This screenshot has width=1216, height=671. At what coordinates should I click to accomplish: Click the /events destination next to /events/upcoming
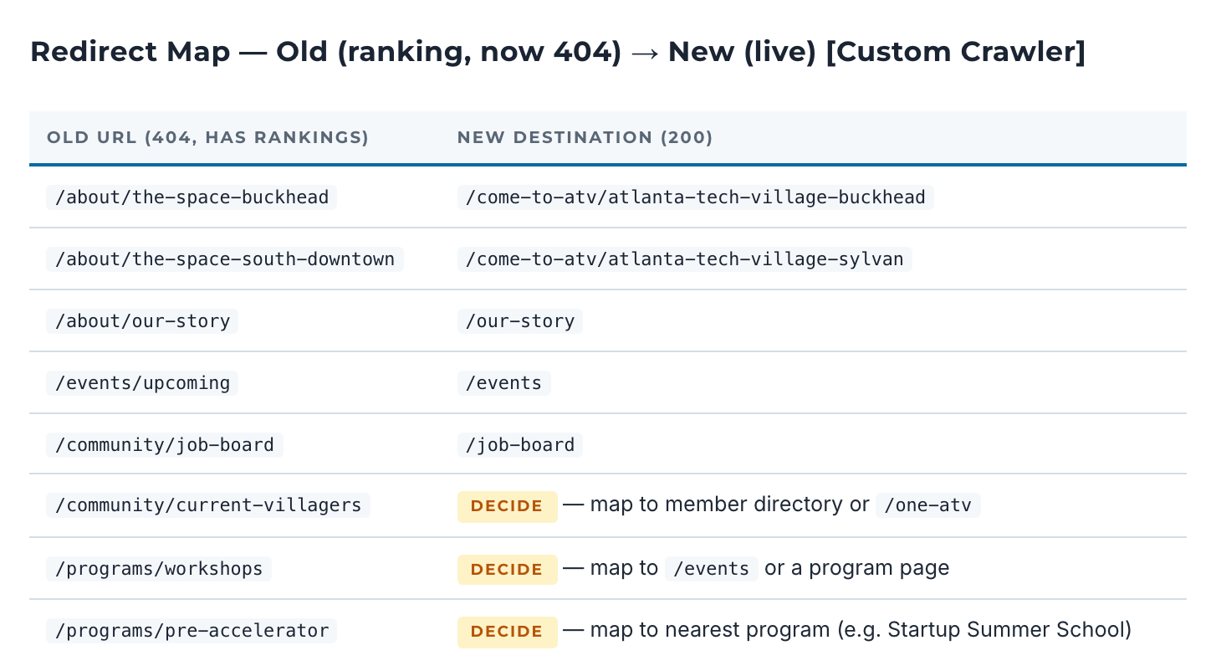[x=503, y=383]
